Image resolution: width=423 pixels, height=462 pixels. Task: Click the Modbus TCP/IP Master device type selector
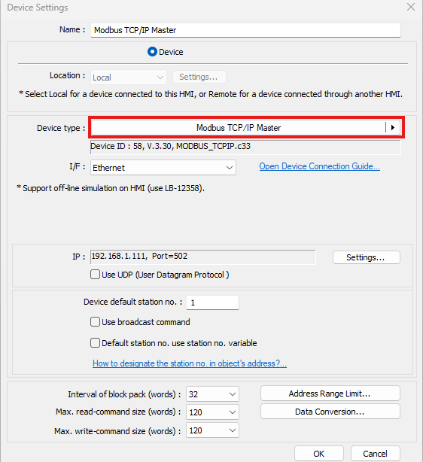(238, 128)
